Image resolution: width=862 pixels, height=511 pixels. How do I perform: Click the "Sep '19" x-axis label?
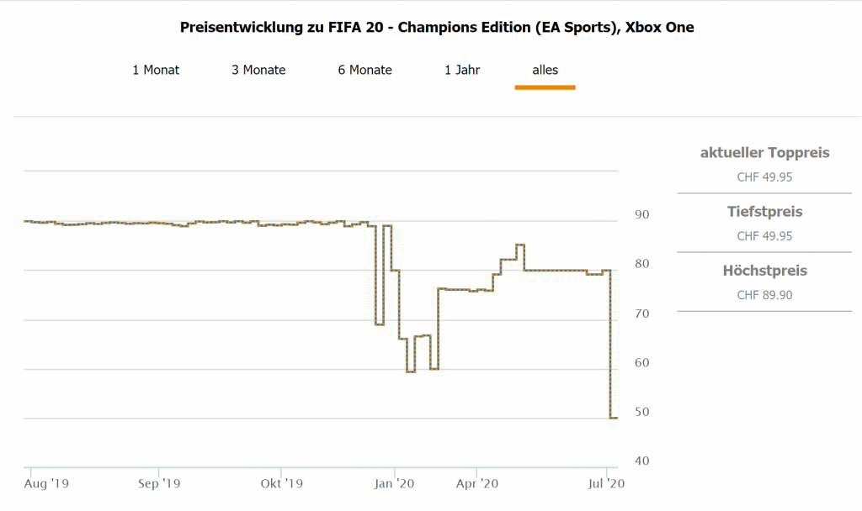click(159, 484)
